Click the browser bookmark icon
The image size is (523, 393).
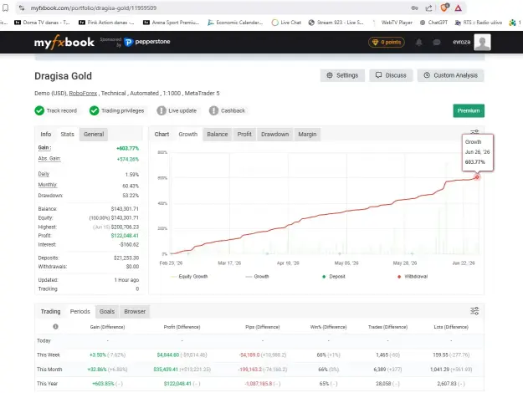6,8
